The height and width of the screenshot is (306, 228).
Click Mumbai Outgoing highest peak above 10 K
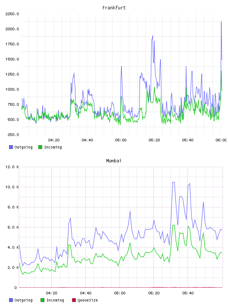pos(173,182)
